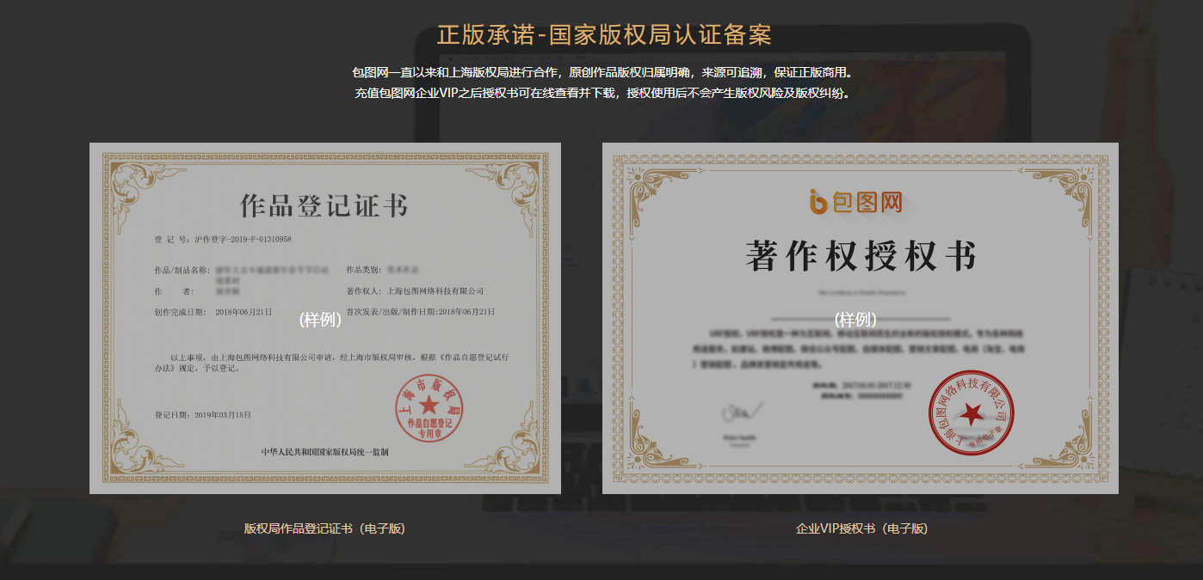Image resolution: width=1203 pixels, height=580 pixels.
Task: Click 登记日期: 2019年03月15日 text
Action: click(x=203, y=415)
